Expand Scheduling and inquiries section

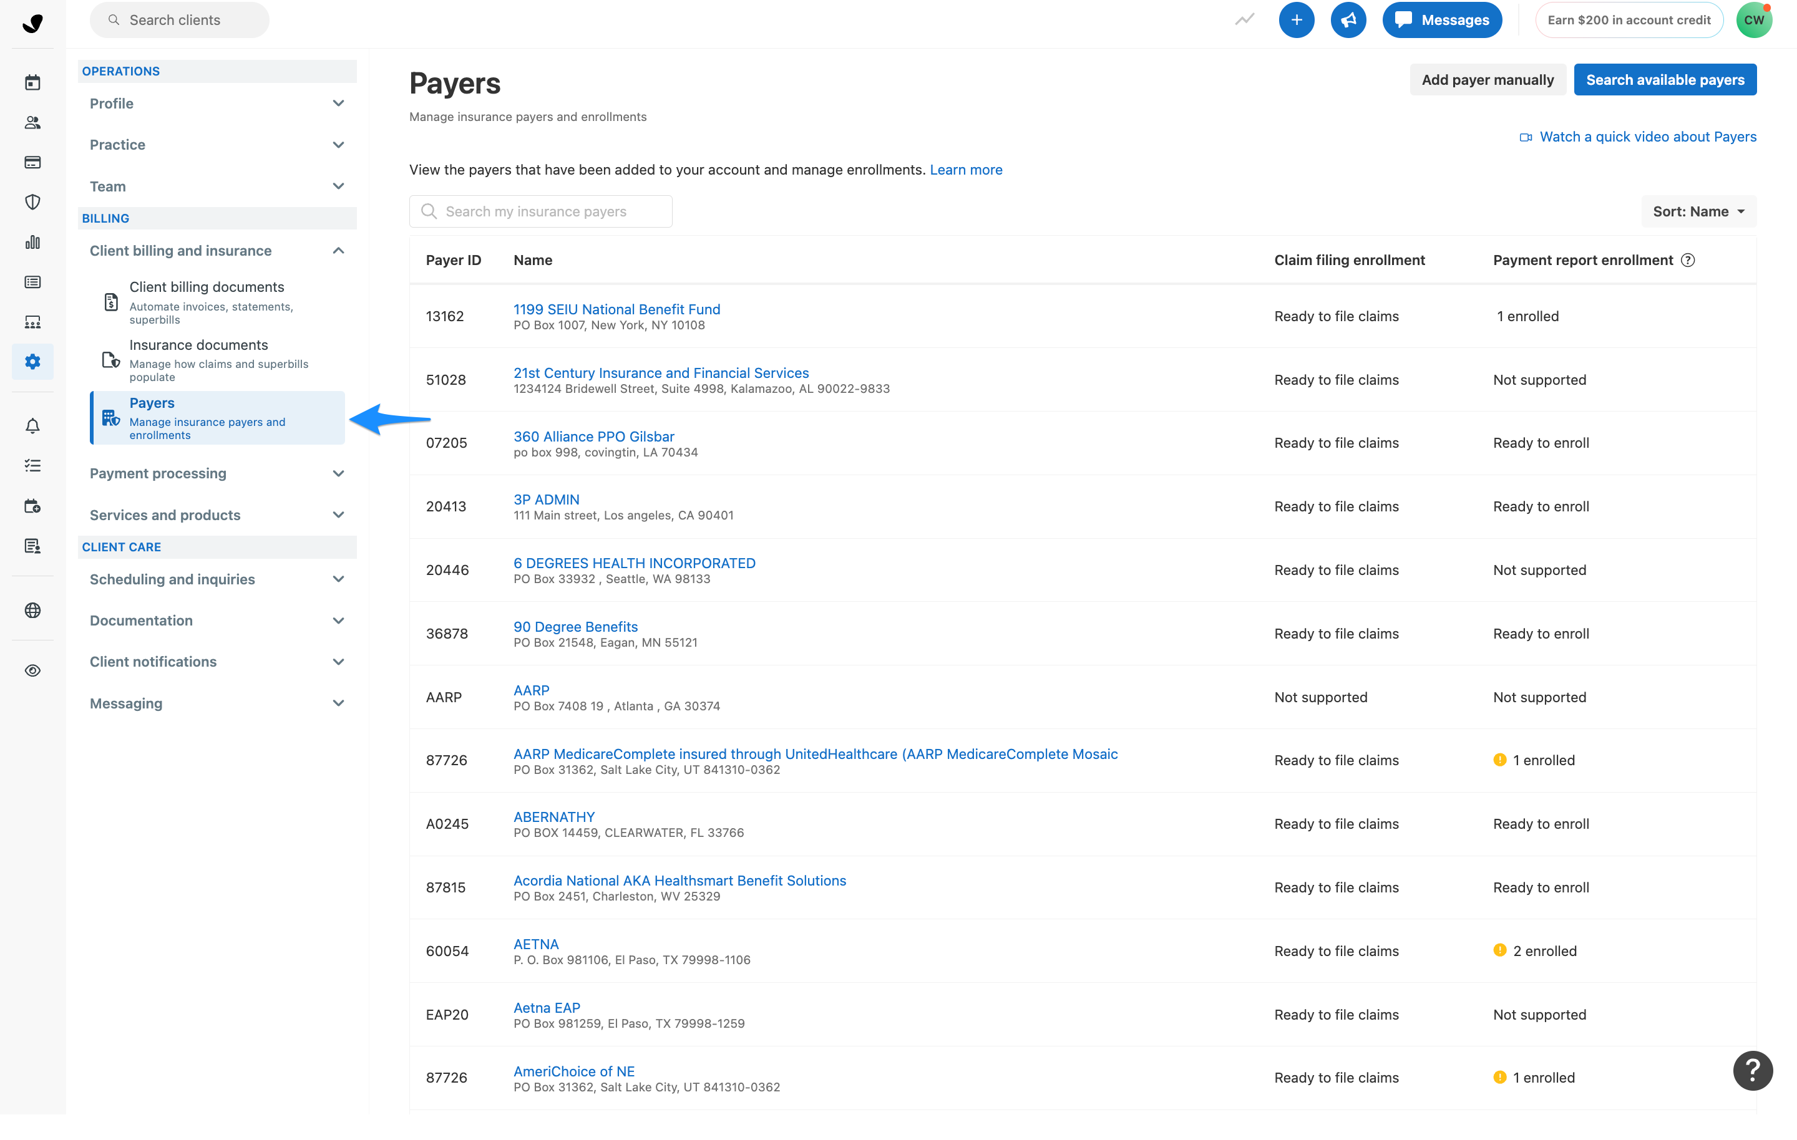pos(217,580)
